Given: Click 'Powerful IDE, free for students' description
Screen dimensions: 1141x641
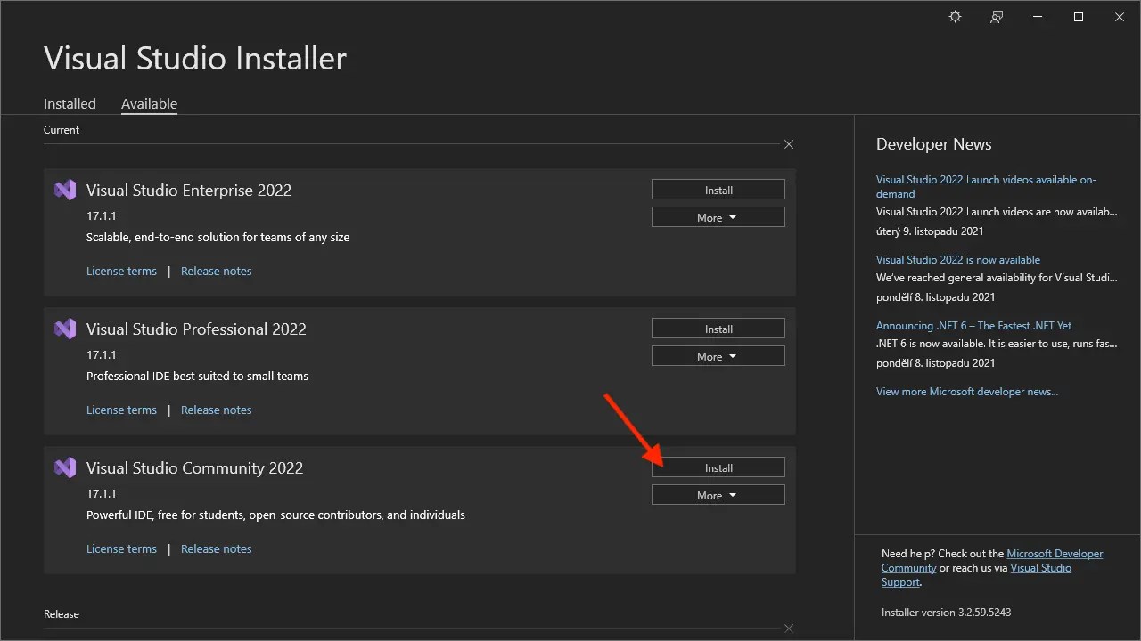Looking at the screenshot, I should 275,515.
